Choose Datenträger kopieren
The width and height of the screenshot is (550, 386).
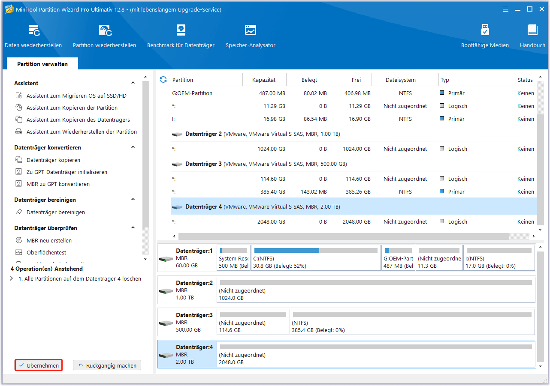pos(48,160)
